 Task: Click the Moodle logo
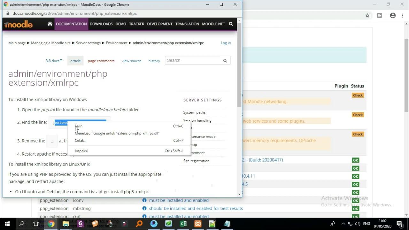click(18, 24)
